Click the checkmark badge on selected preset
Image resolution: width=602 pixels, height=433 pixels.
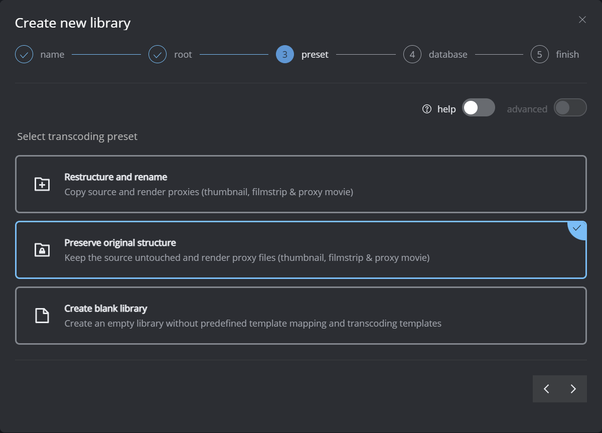coord(577,229)
